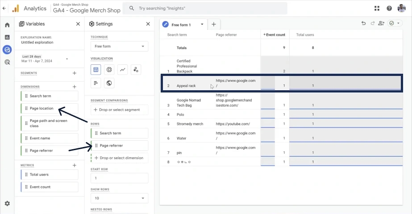Select the donut chart visualization

[109, 70]
